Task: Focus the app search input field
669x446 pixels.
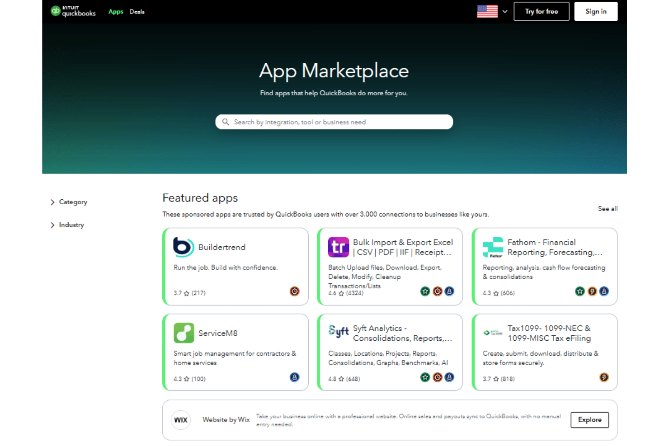Action: (334, 122)
